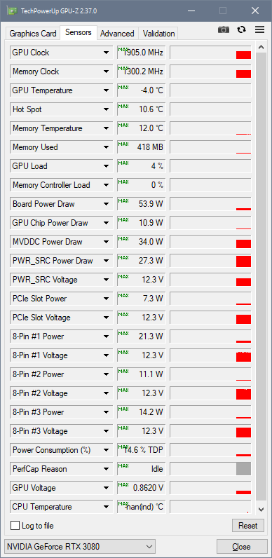Open the Advanced tab
272x558 pixels.
117,34
